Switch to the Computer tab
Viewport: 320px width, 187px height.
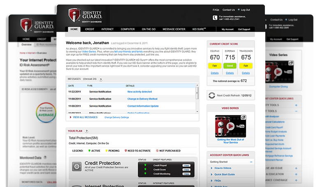(128, 29)
